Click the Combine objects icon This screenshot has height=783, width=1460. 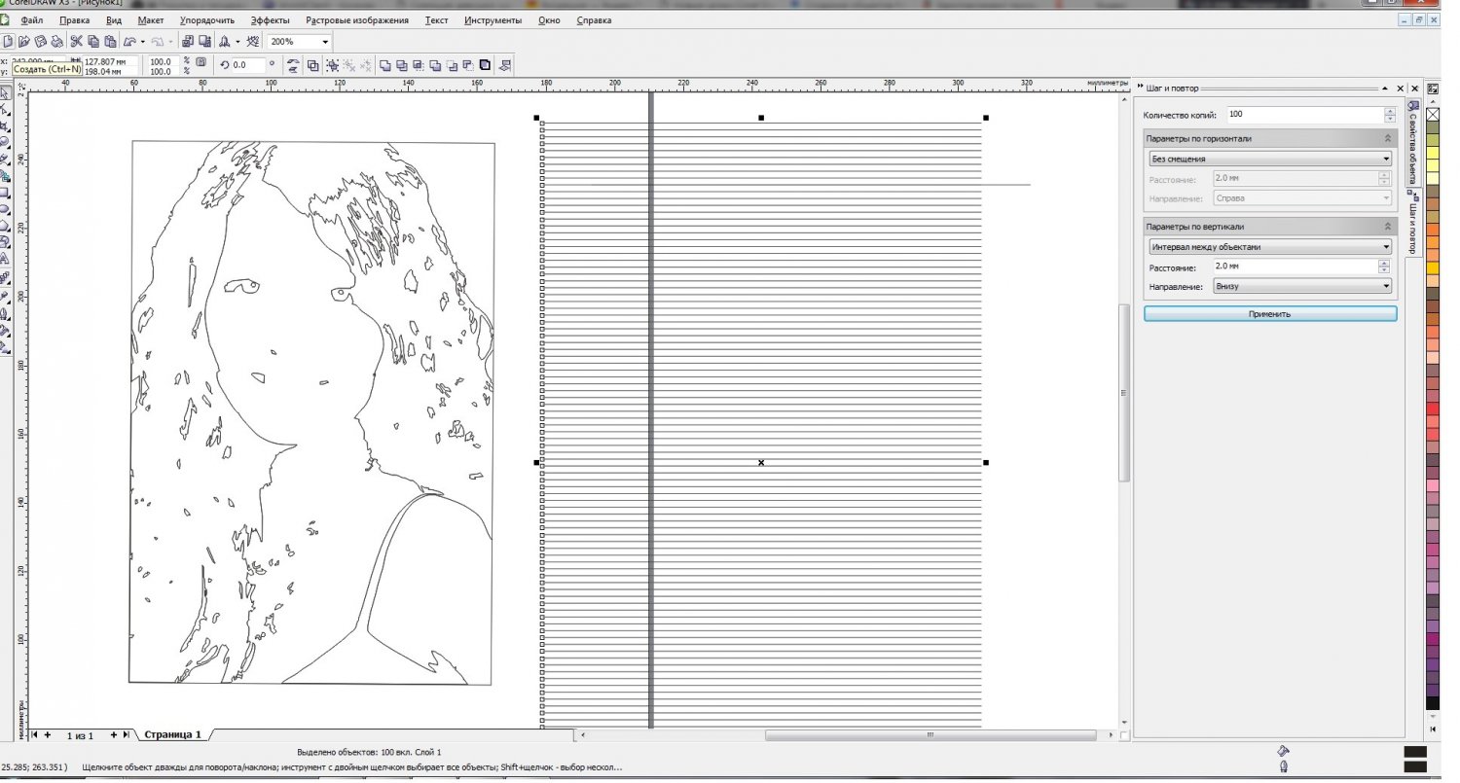312,65
